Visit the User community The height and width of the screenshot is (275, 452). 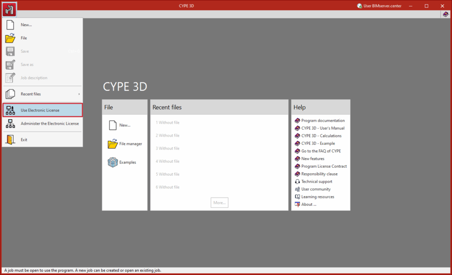[x=315, y=189]
